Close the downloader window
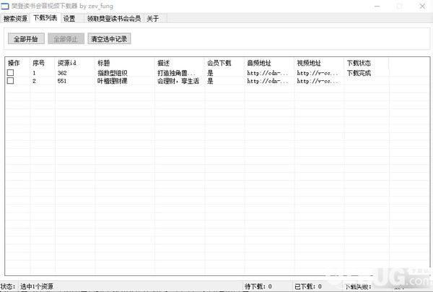Viewport: 433px width, 292px height. tap(422, 6)
